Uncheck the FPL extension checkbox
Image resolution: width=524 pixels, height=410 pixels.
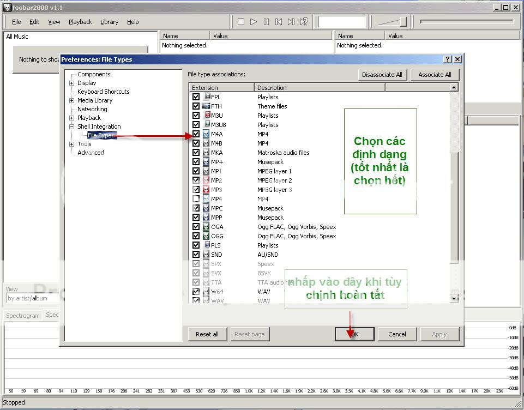[x=196, y=97]
